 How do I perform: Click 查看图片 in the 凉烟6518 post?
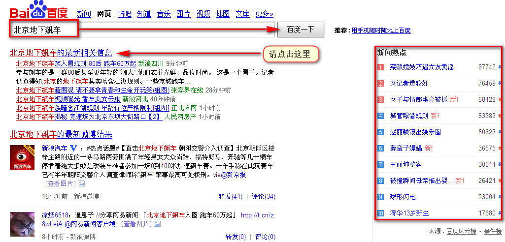135,224
